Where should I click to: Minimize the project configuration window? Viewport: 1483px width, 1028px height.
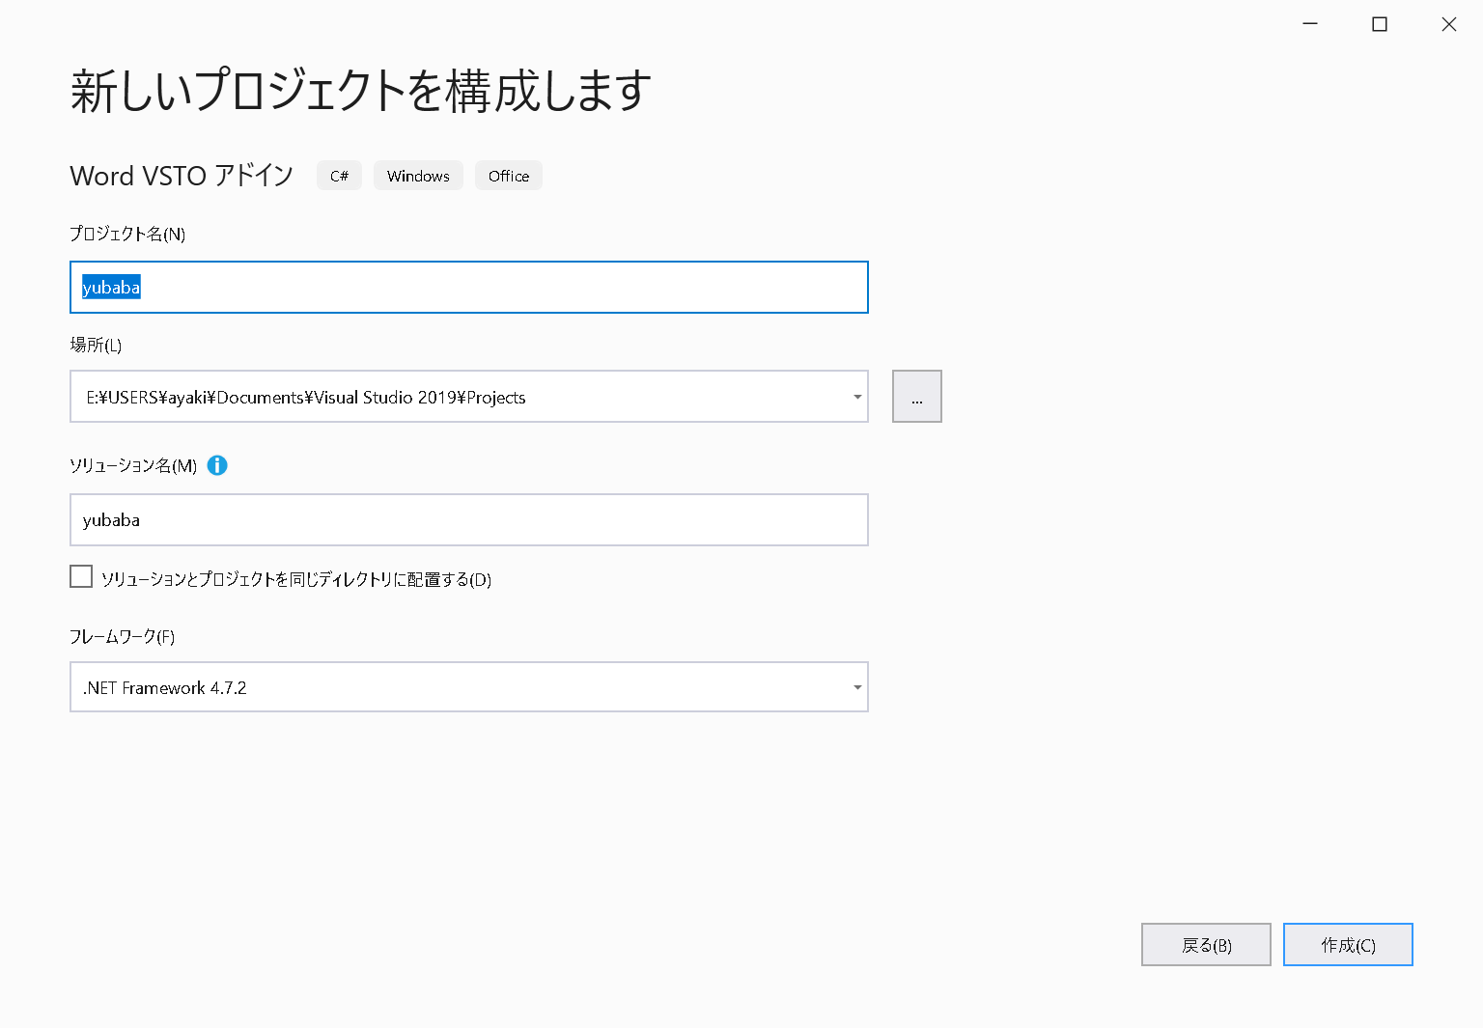click(x=1310, y=24)
